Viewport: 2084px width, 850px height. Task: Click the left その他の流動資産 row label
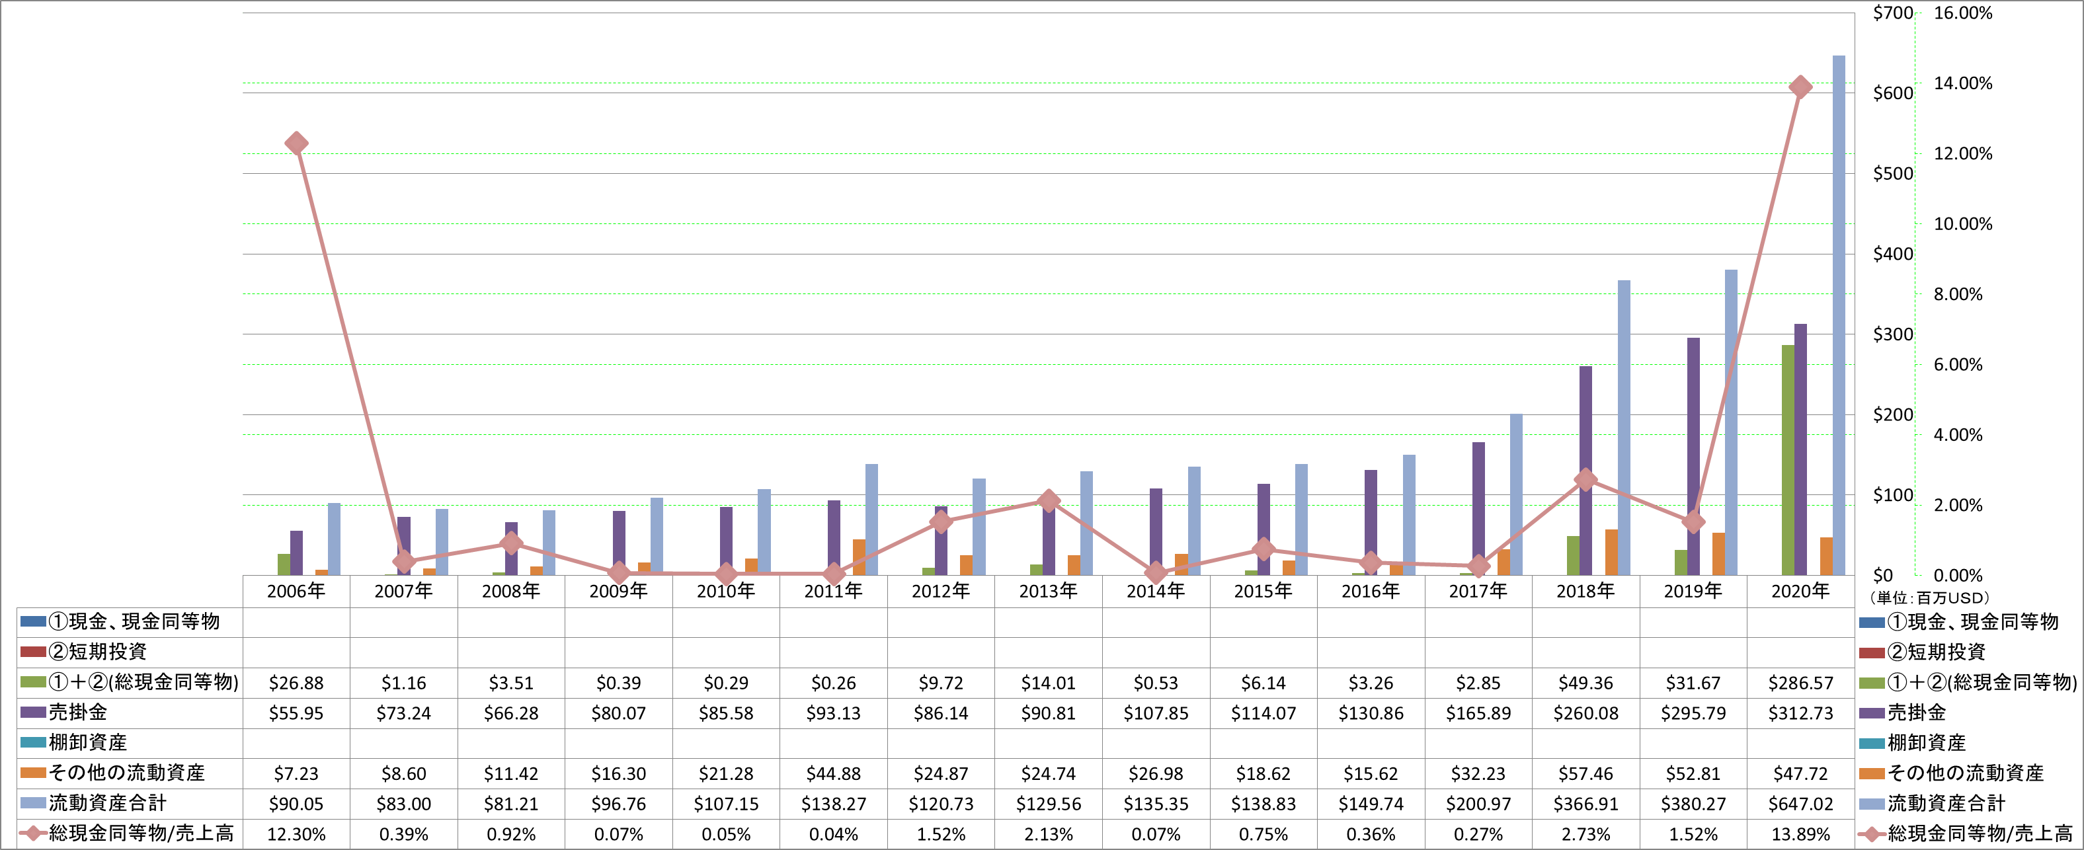pyautogui.click(x=126, y=773)
